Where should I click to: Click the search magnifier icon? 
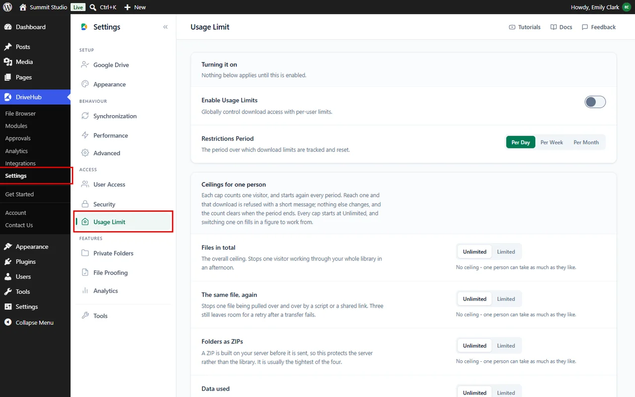(93, 7)
